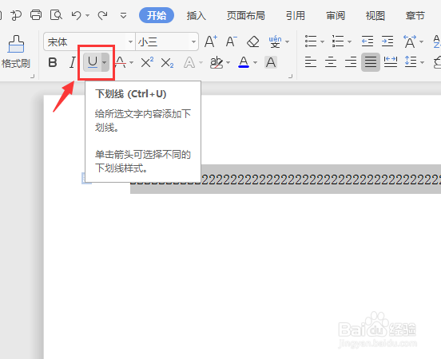Click the Chinese layout (A with arrows) icon

(410, 41)
